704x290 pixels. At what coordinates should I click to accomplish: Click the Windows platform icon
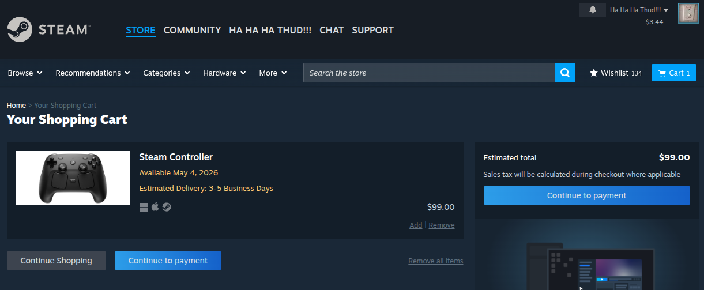pos(144,207)
